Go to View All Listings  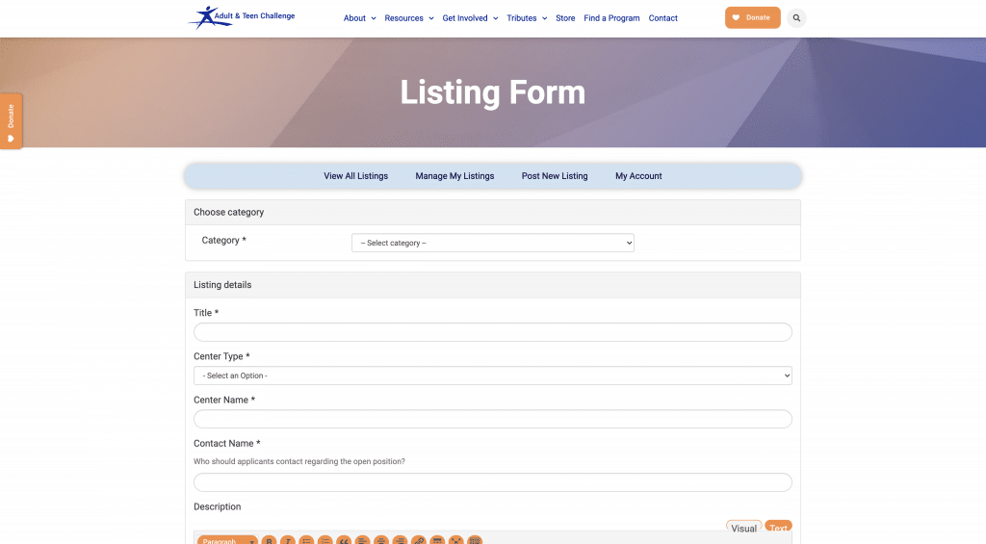[355, 176]
